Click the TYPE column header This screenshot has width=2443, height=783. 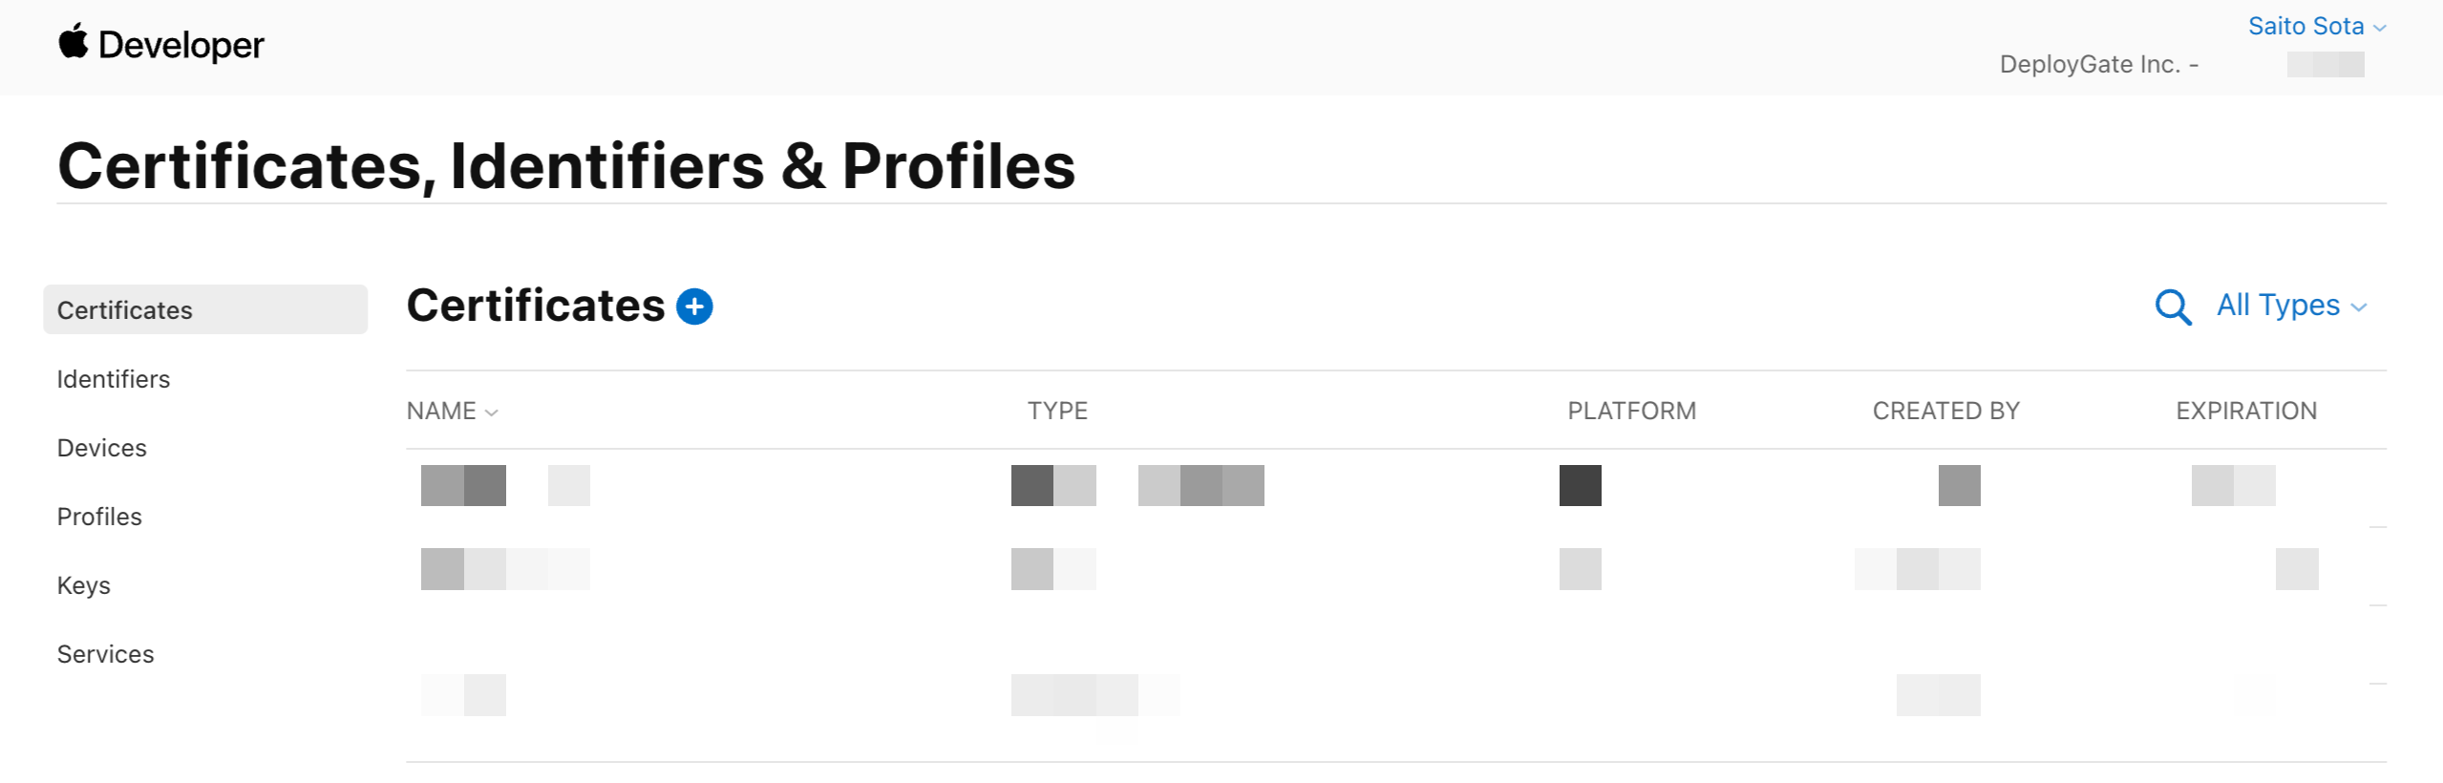1056,411
